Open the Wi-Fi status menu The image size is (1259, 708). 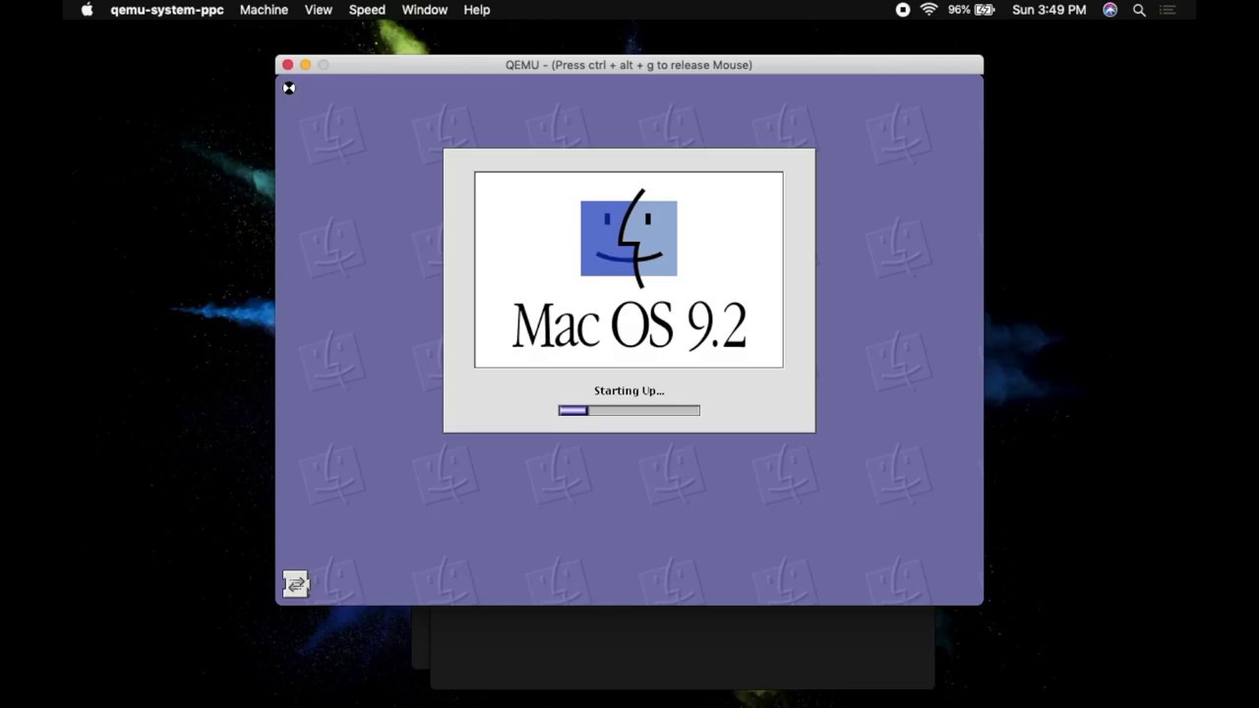click(x=929, y=10)
